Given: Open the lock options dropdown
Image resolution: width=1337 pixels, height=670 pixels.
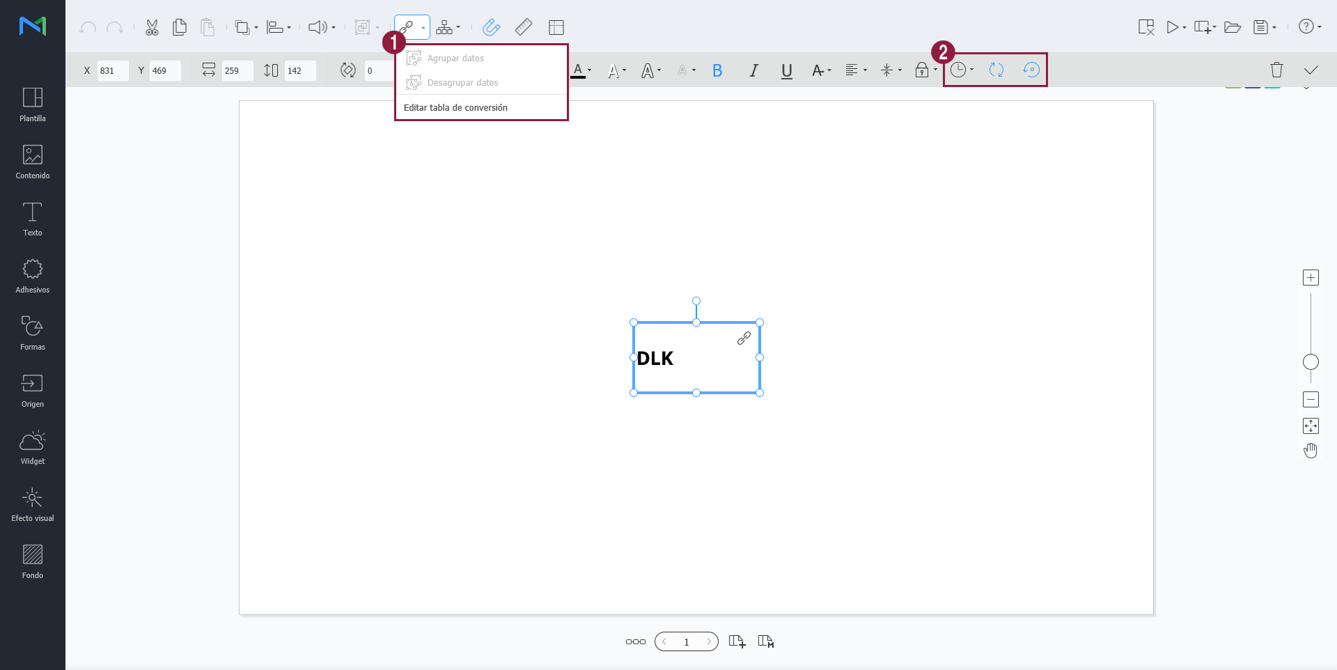Looking at the screenshot, I should [x=925, y=70].
